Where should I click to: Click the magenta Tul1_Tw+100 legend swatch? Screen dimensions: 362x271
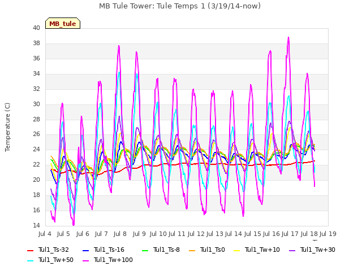click(x=85, y=260)
